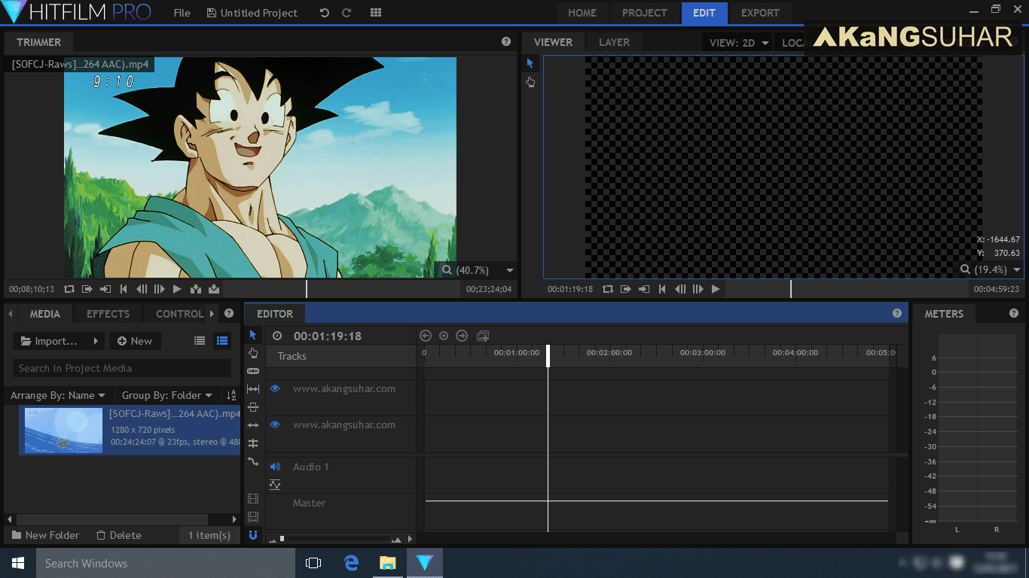Set the Out point in the Viewer

(644, 289)
